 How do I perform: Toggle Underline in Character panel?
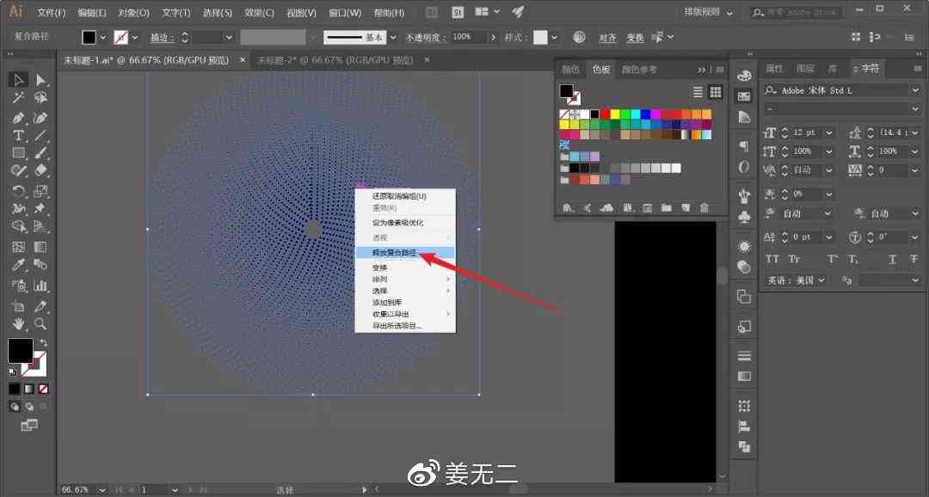(892, 259)
